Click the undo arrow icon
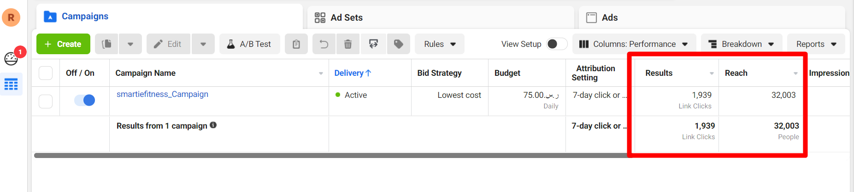 pos(324,44)
